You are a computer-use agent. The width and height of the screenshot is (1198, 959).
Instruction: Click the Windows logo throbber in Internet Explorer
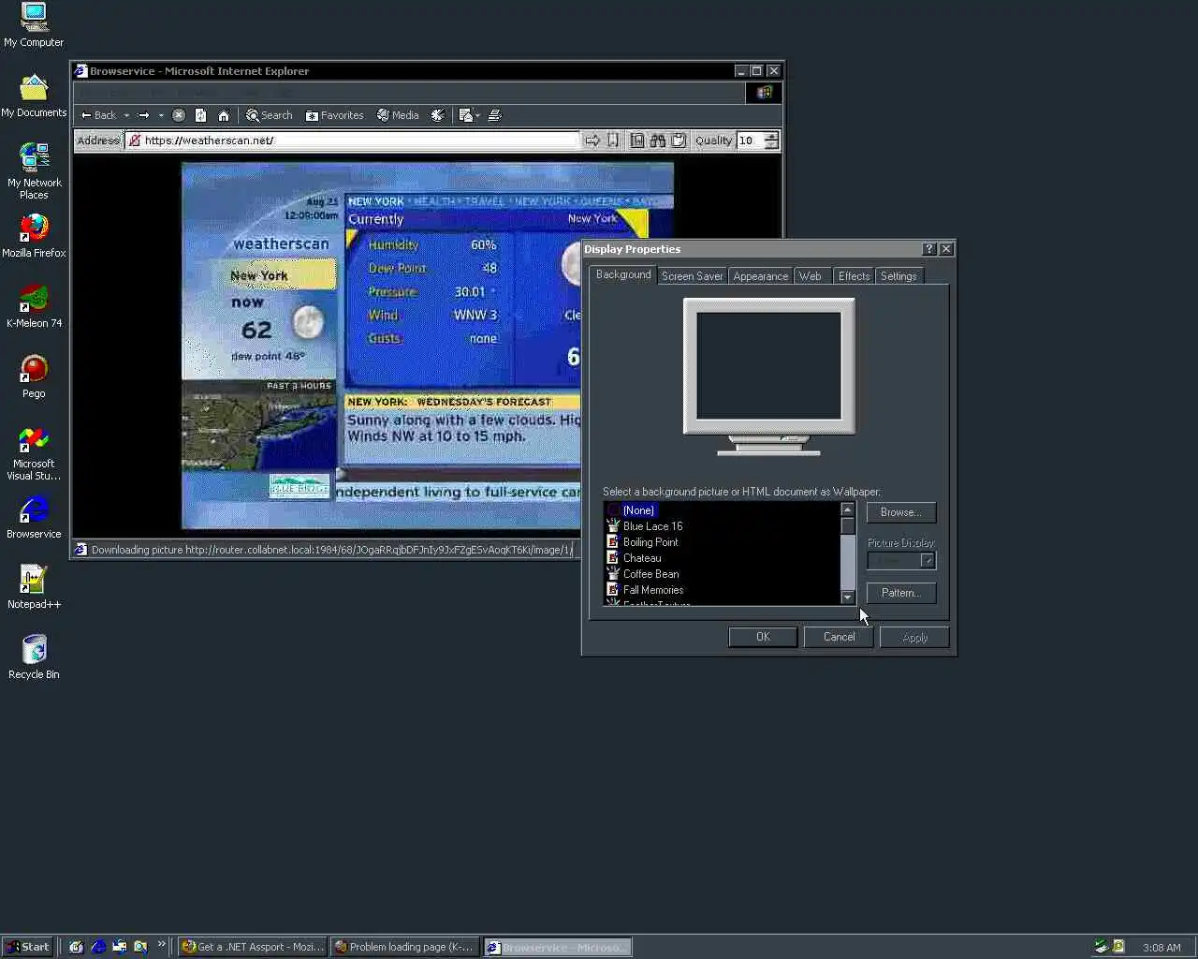[764, 92]
